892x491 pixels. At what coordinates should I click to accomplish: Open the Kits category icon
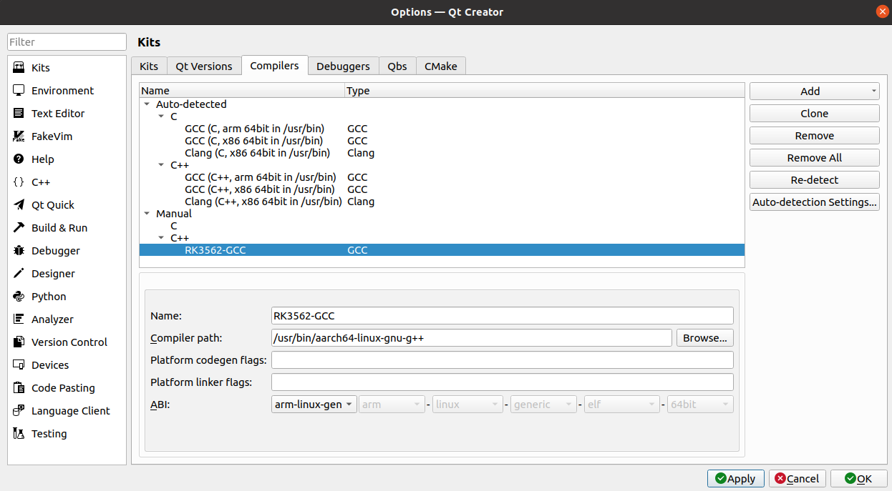pyautogui.click(x=19, y=67)
